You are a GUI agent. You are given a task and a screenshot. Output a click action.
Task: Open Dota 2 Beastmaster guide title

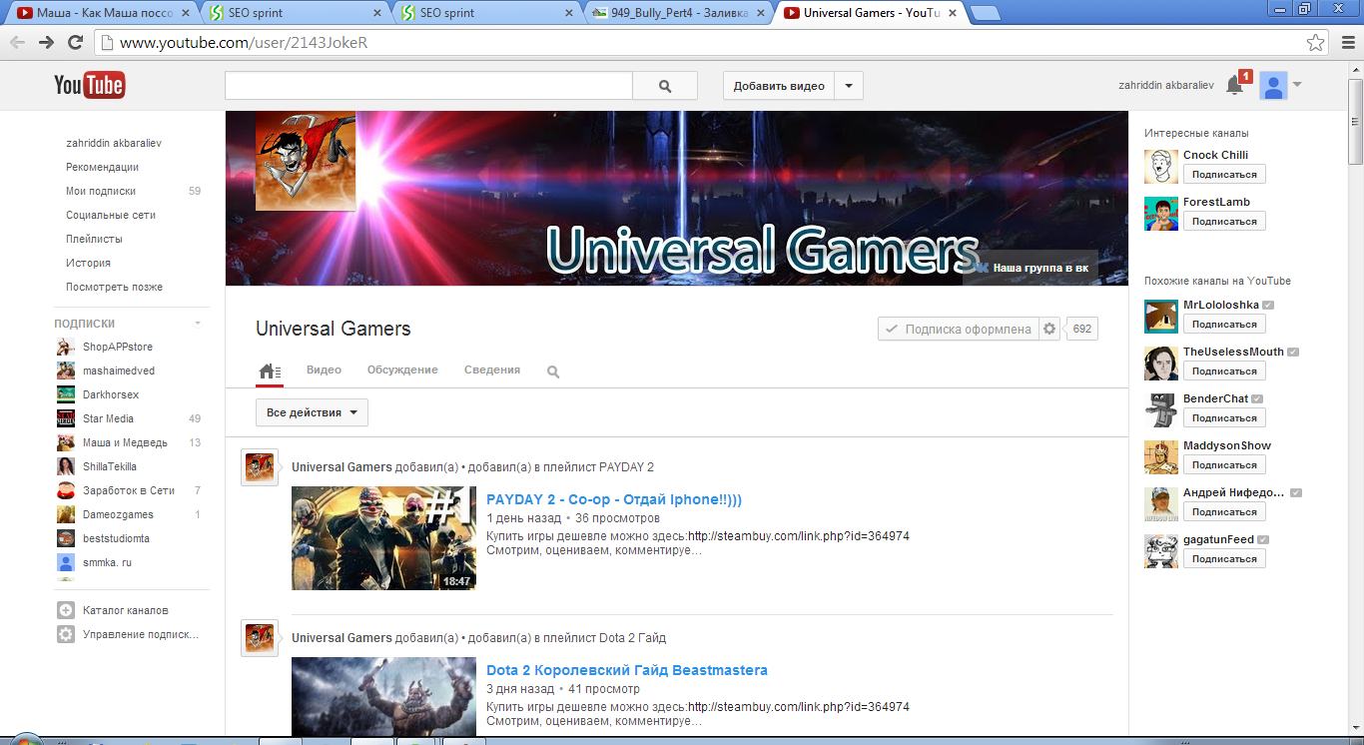(x=627, y=670)
